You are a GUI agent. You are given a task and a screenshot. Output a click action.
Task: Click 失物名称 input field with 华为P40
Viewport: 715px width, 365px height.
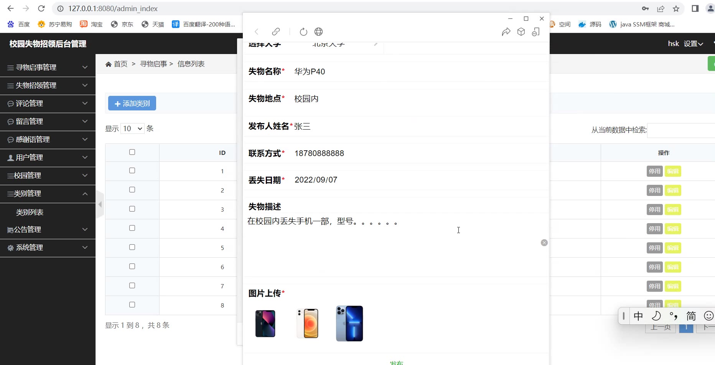coord(420,72)
